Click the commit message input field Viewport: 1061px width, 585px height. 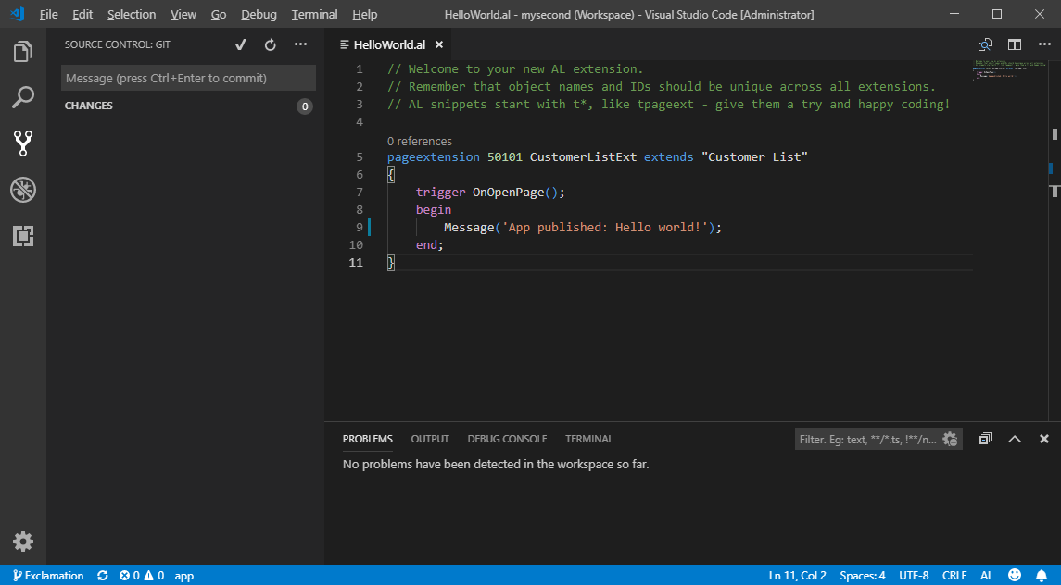[x=188, y=79]
